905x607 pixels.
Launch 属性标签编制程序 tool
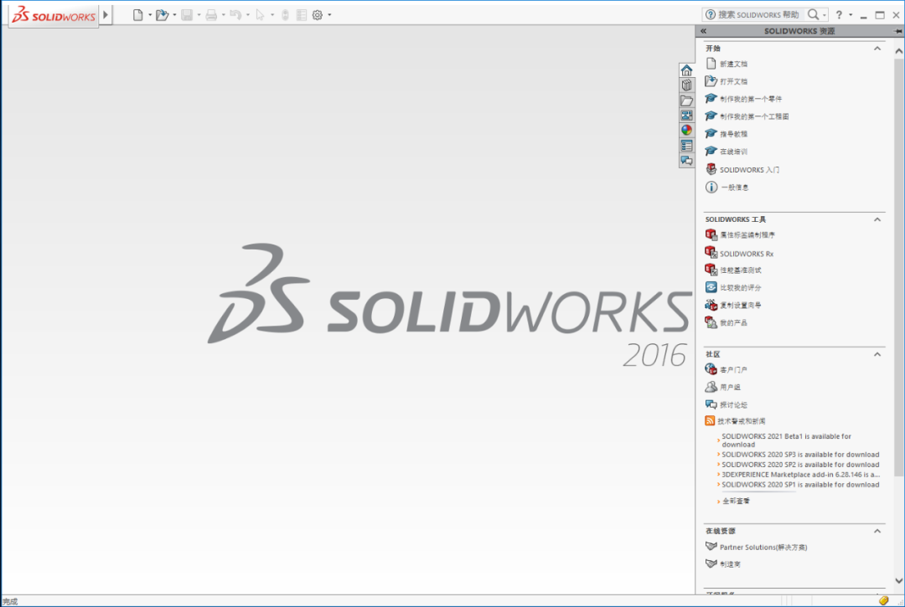747,235
